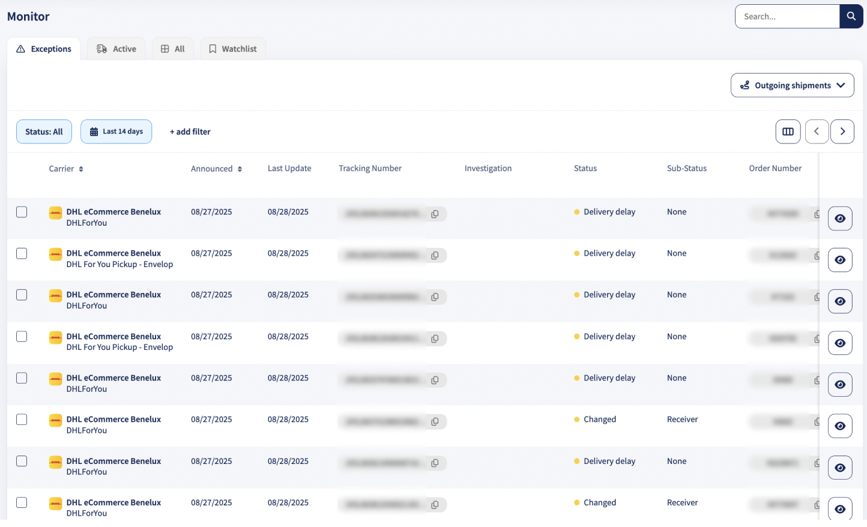Select the seventh shipment row checkbox
Screen dimensions: 867x527
(x=22, y=461)
